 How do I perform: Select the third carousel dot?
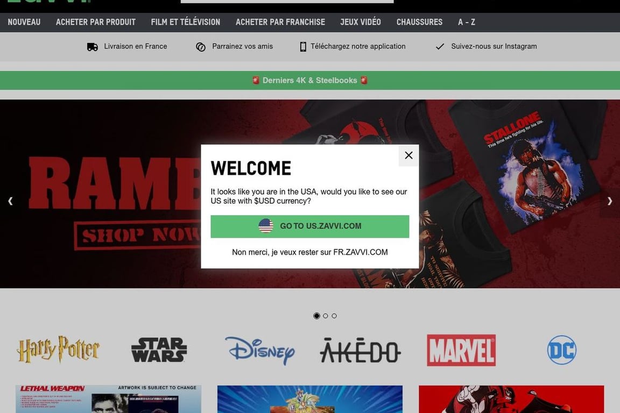coord(334,316)
